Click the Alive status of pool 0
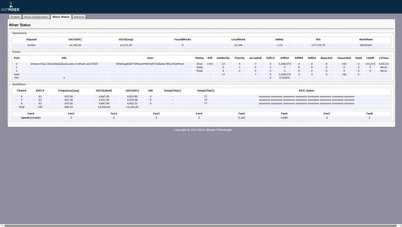Screen dimensions: 402x227 pos(199,64)
